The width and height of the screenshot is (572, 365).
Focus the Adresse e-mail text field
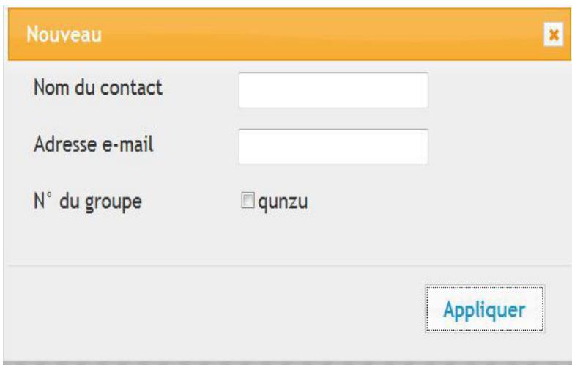tap(333, 147)
